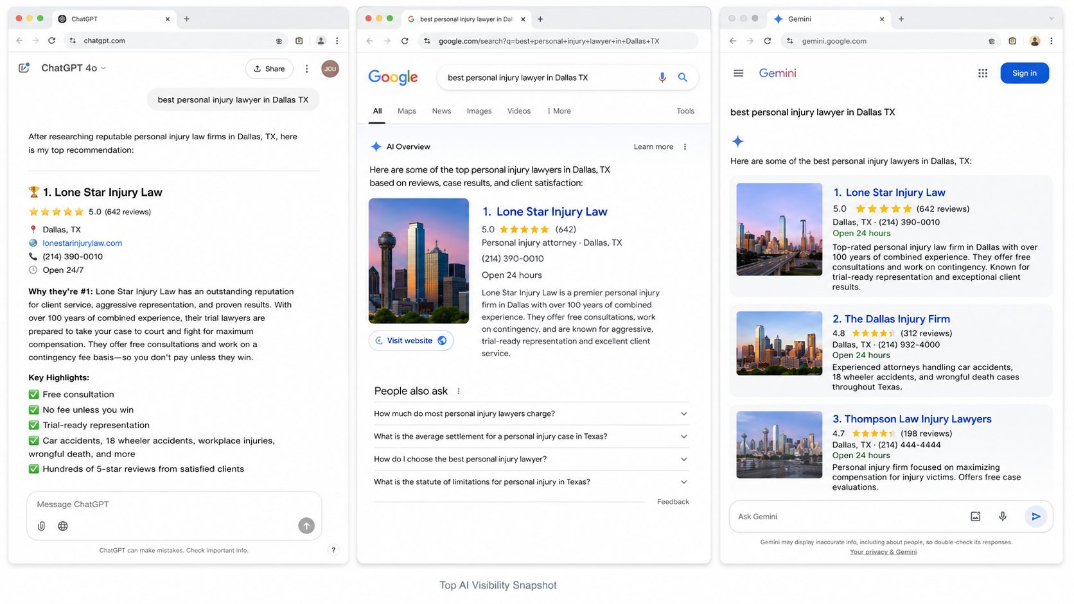The image size is (1074, 604).
Task: Reload the ChatGPT browser page
Action: (x=52, y=40)
